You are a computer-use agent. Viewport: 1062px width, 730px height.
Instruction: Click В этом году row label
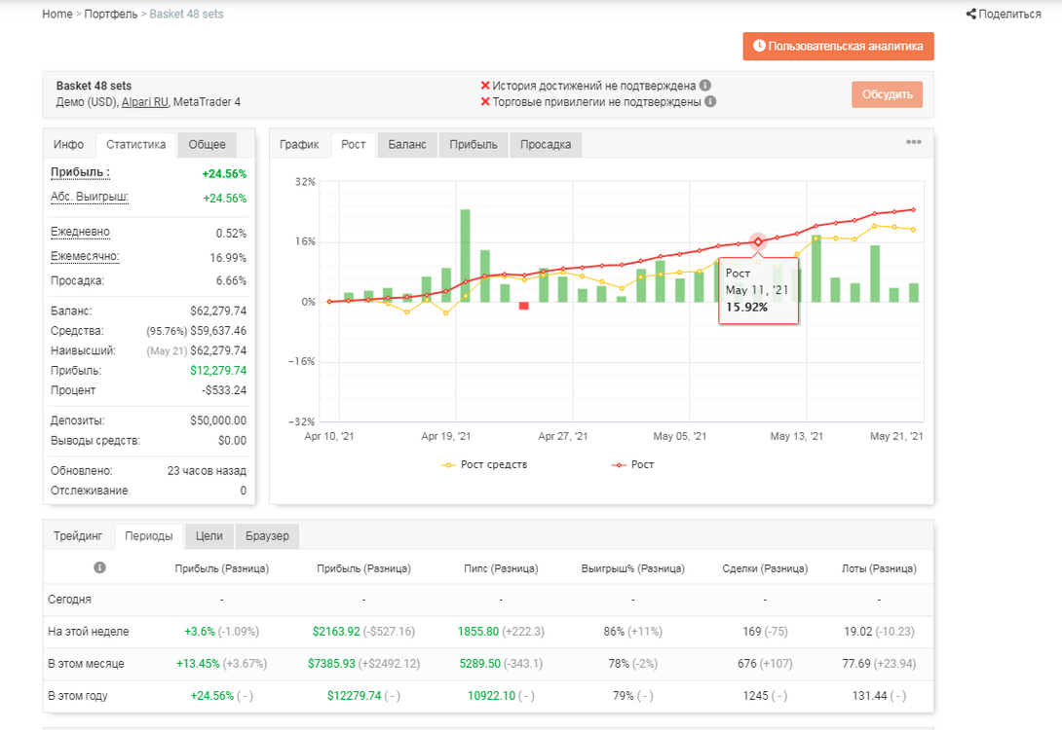pyautogui.click(x=78, y=696)
